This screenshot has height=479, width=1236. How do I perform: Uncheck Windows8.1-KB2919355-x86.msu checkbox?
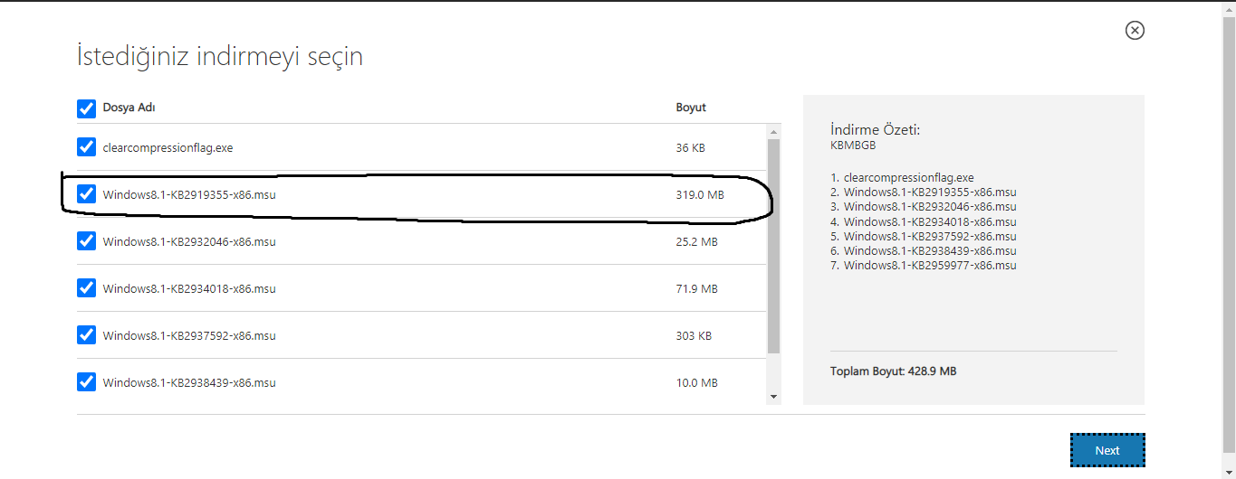coord(86,194)
